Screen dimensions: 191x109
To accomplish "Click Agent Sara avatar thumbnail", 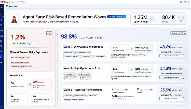I will point(15,19).
